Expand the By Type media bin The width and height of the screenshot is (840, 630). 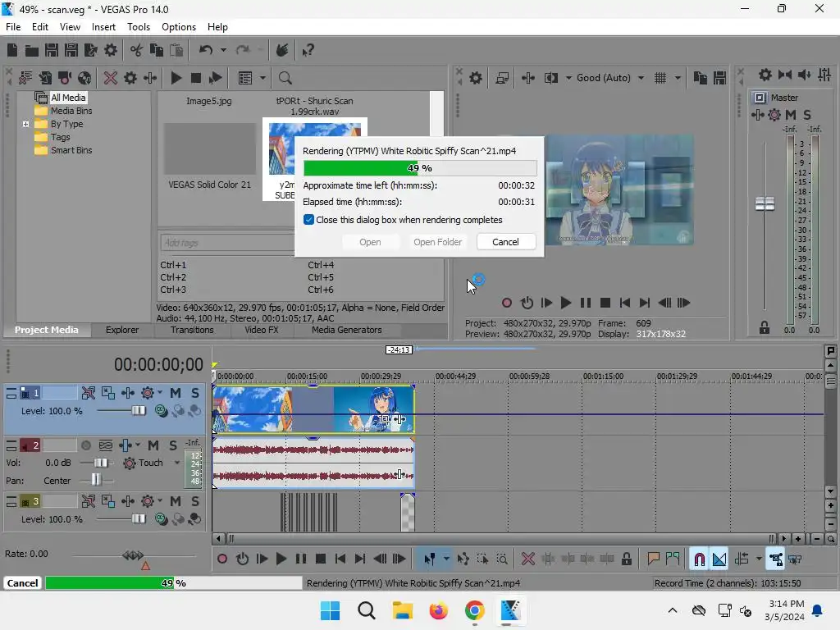click(x=25, y=125)
